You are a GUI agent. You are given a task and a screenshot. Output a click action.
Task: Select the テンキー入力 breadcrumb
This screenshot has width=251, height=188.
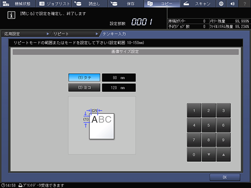coord(114,34)
